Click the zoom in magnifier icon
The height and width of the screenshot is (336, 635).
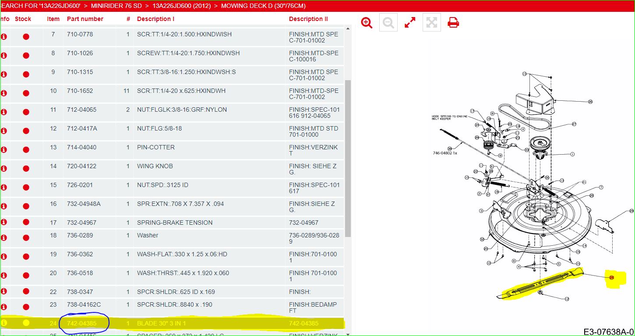tap(367, 23)
